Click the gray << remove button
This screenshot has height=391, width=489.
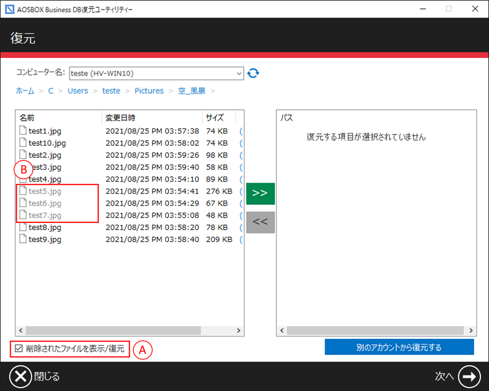tap(260, 222)
